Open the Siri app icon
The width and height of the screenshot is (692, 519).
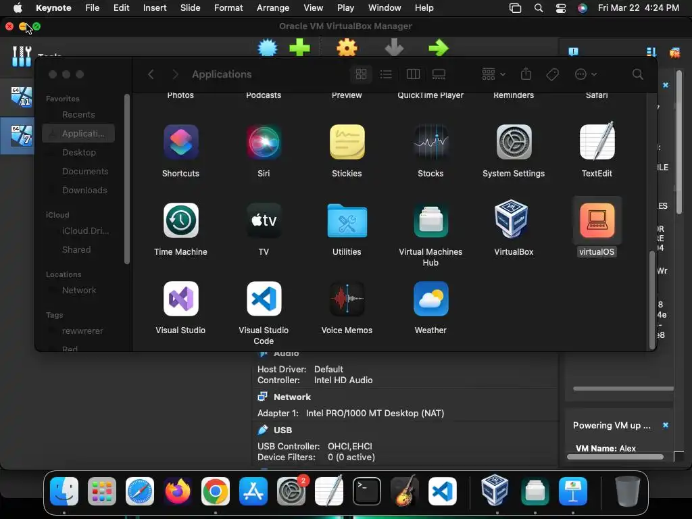[x=264, y=142]
